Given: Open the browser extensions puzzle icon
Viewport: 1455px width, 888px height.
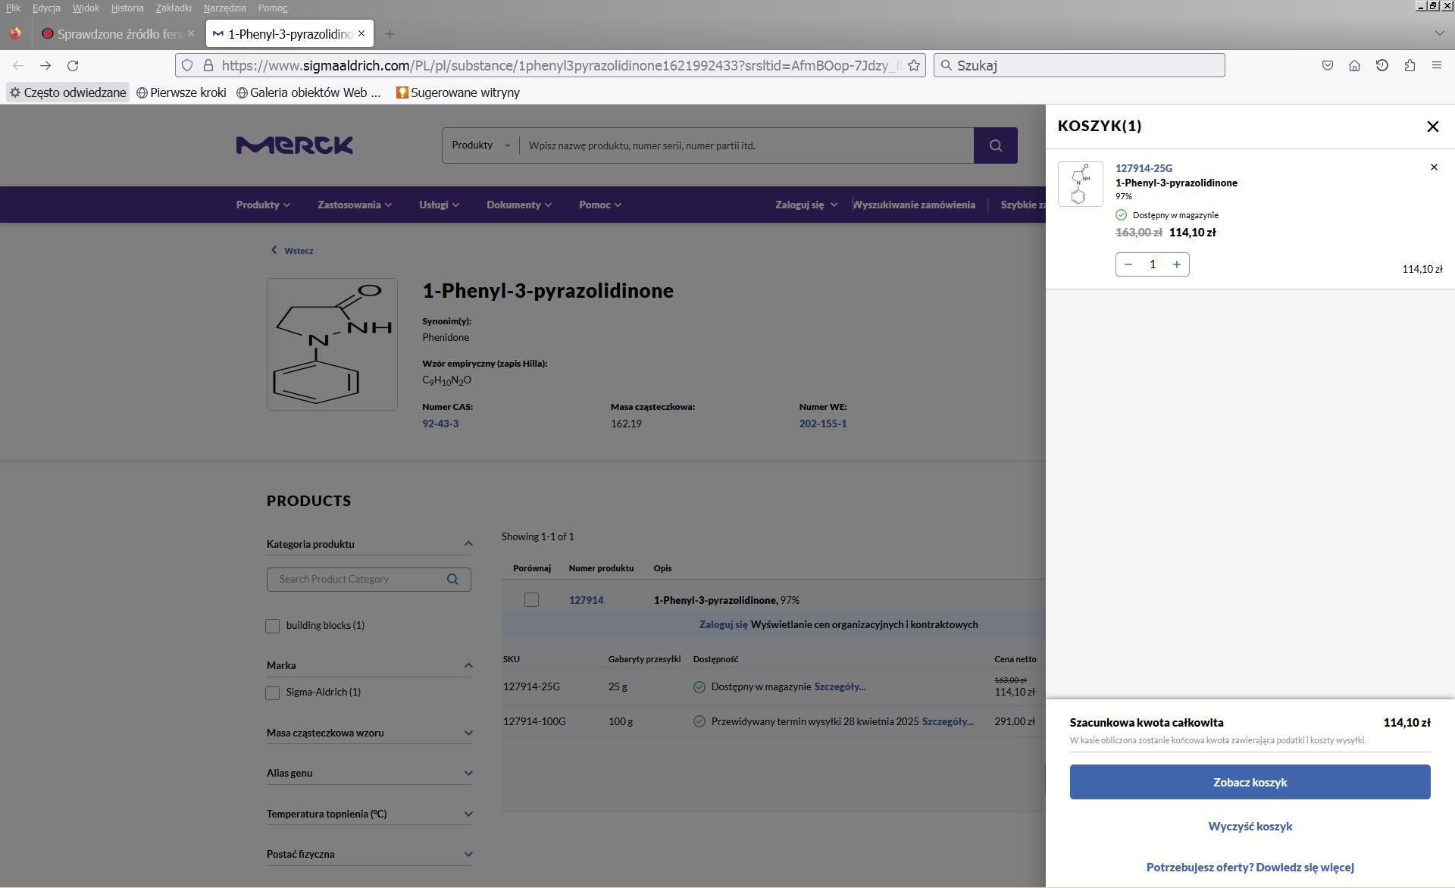Looking at the screenshot, I should 1409,66.
